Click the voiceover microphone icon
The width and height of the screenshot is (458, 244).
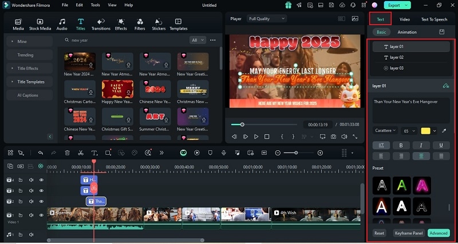(x=224, y=153)
